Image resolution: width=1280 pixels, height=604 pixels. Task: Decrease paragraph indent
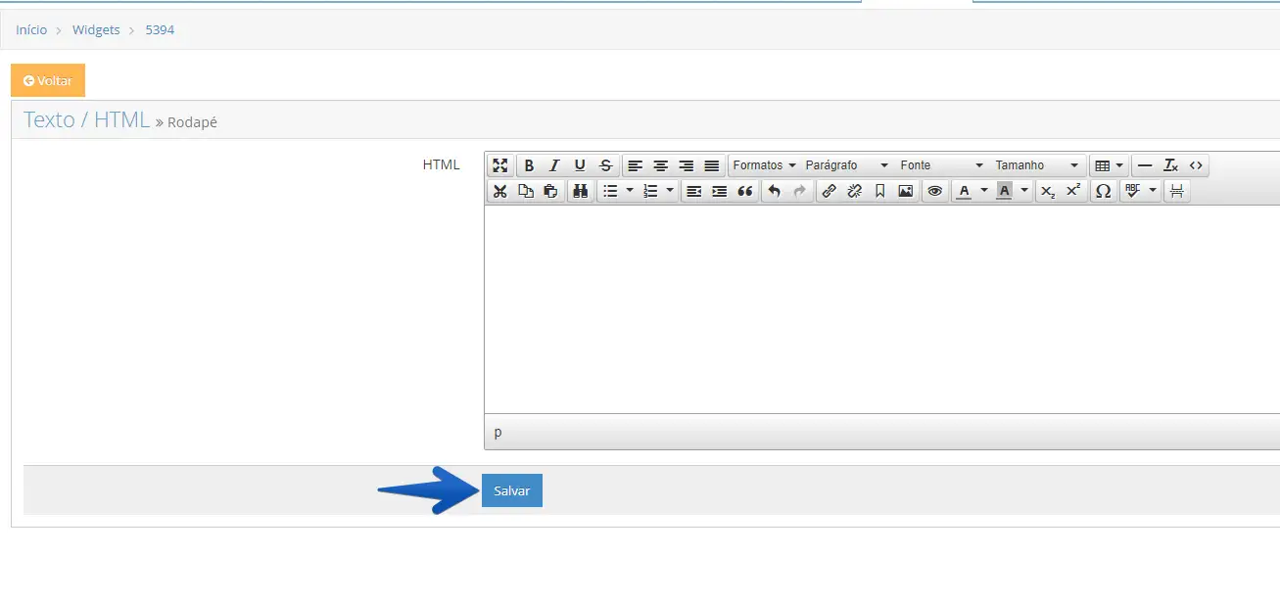[694, 191]
